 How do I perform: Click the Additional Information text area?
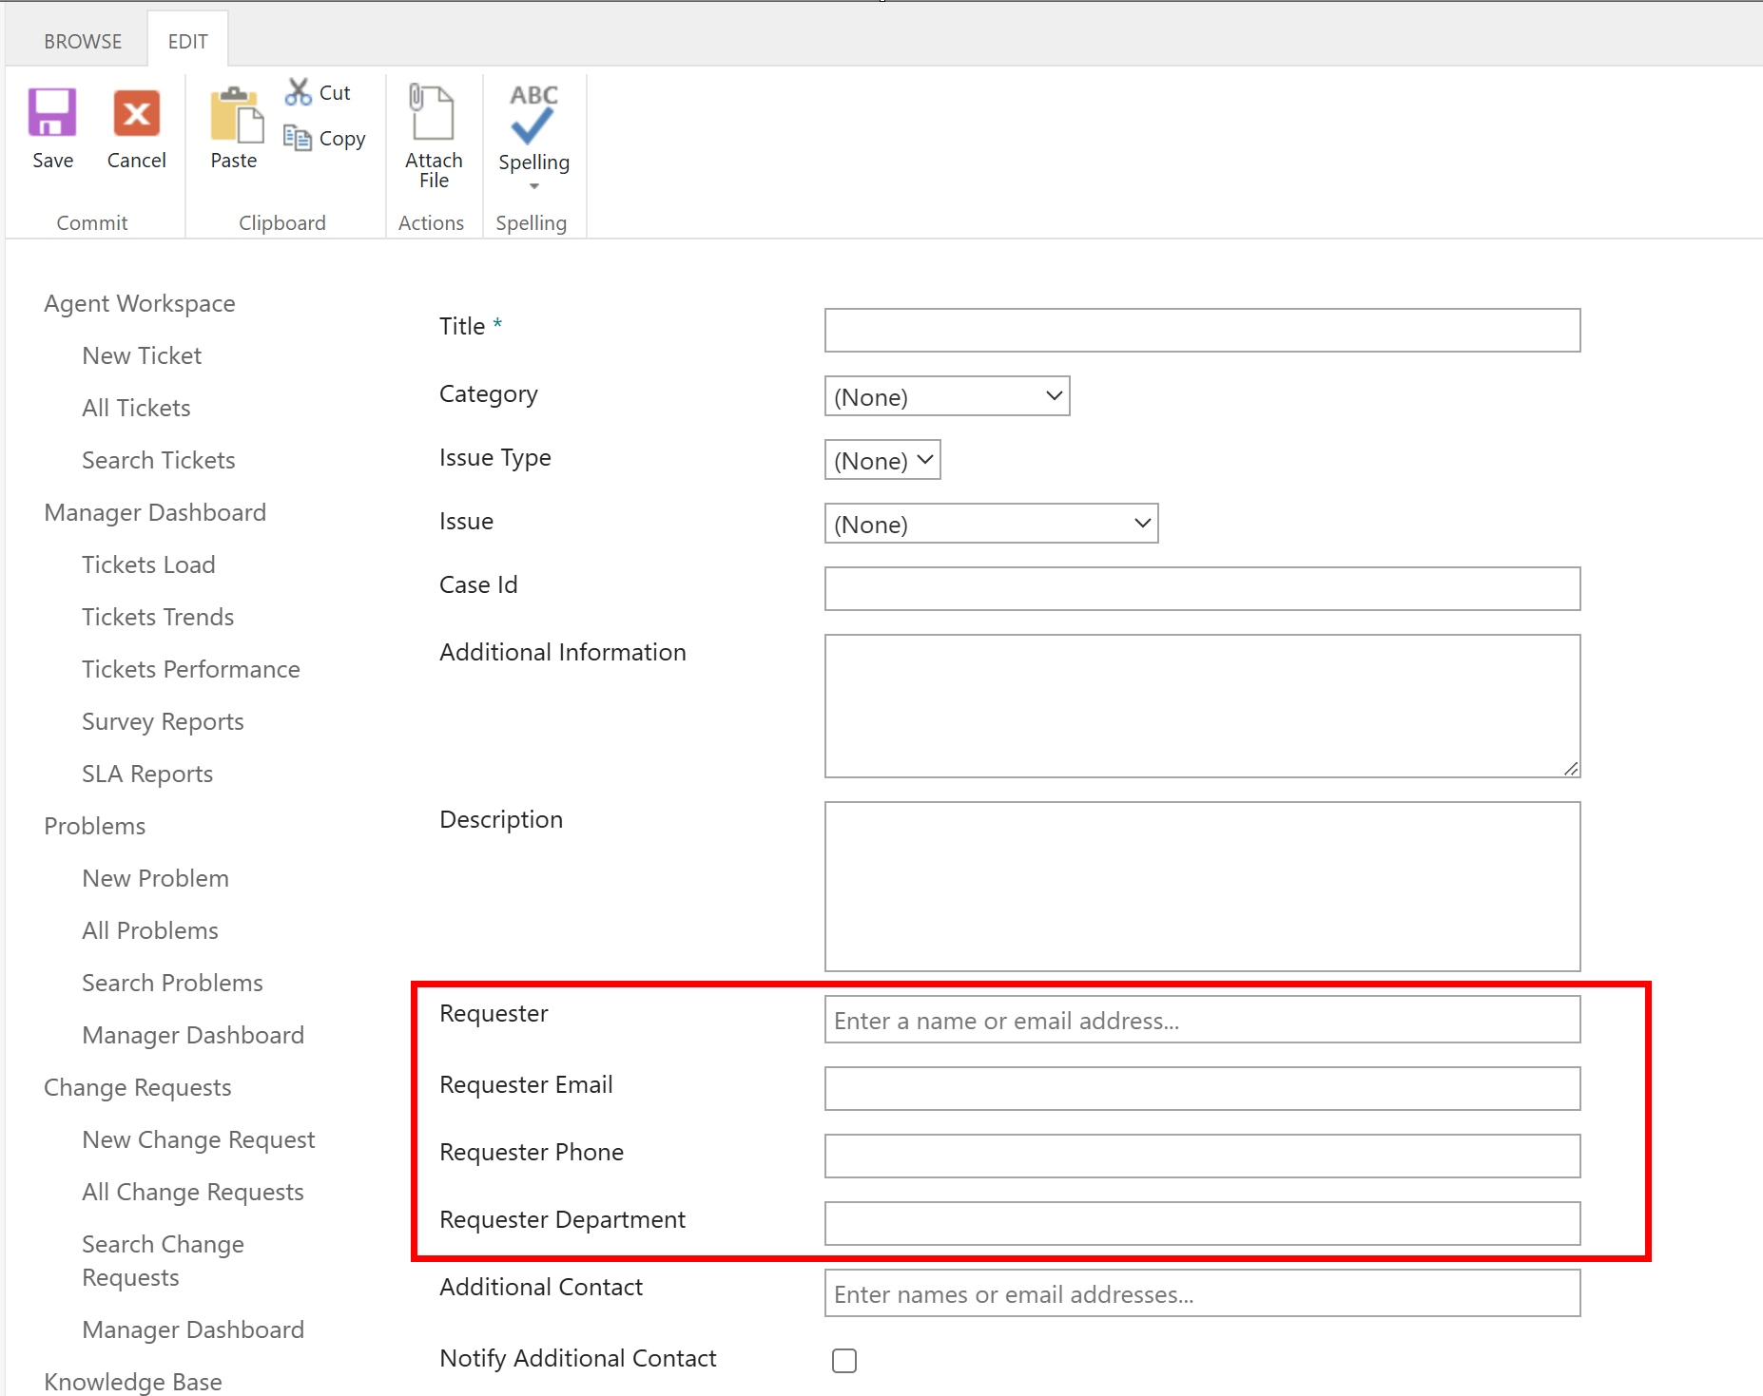pyautogui.click(x=1202, y=706)
